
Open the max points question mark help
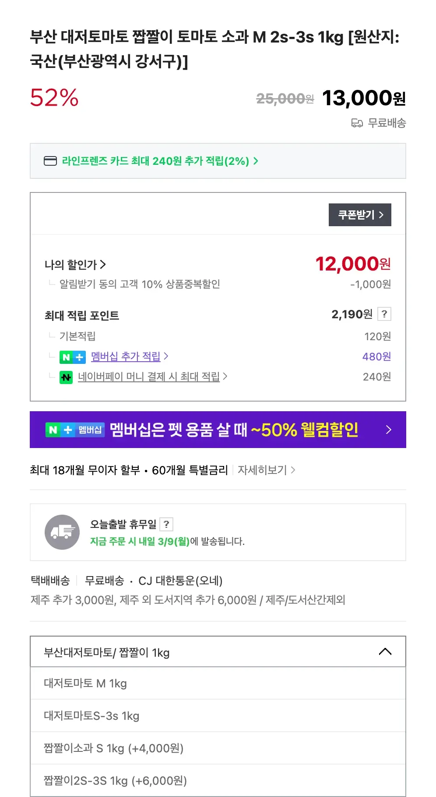384,314
